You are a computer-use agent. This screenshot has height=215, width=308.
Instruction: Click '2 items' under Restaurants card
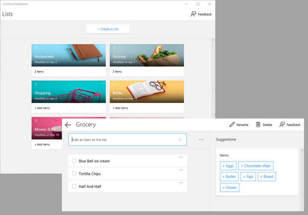(x=39, y=72)
